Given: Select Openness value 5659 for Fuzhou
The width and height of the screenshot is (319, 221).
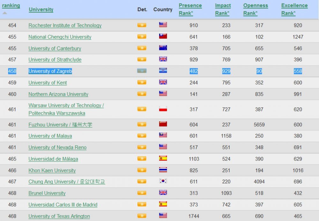Looking at the screenshot, I should pyautogui.click(x=259, y=125).
